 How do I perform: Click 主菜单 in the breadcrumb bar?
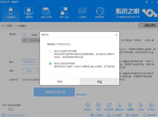[x=9, y=26]
